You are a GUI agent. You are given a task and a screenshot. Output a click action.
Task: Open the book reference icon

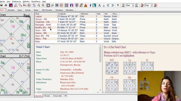(x=77, y=5)
